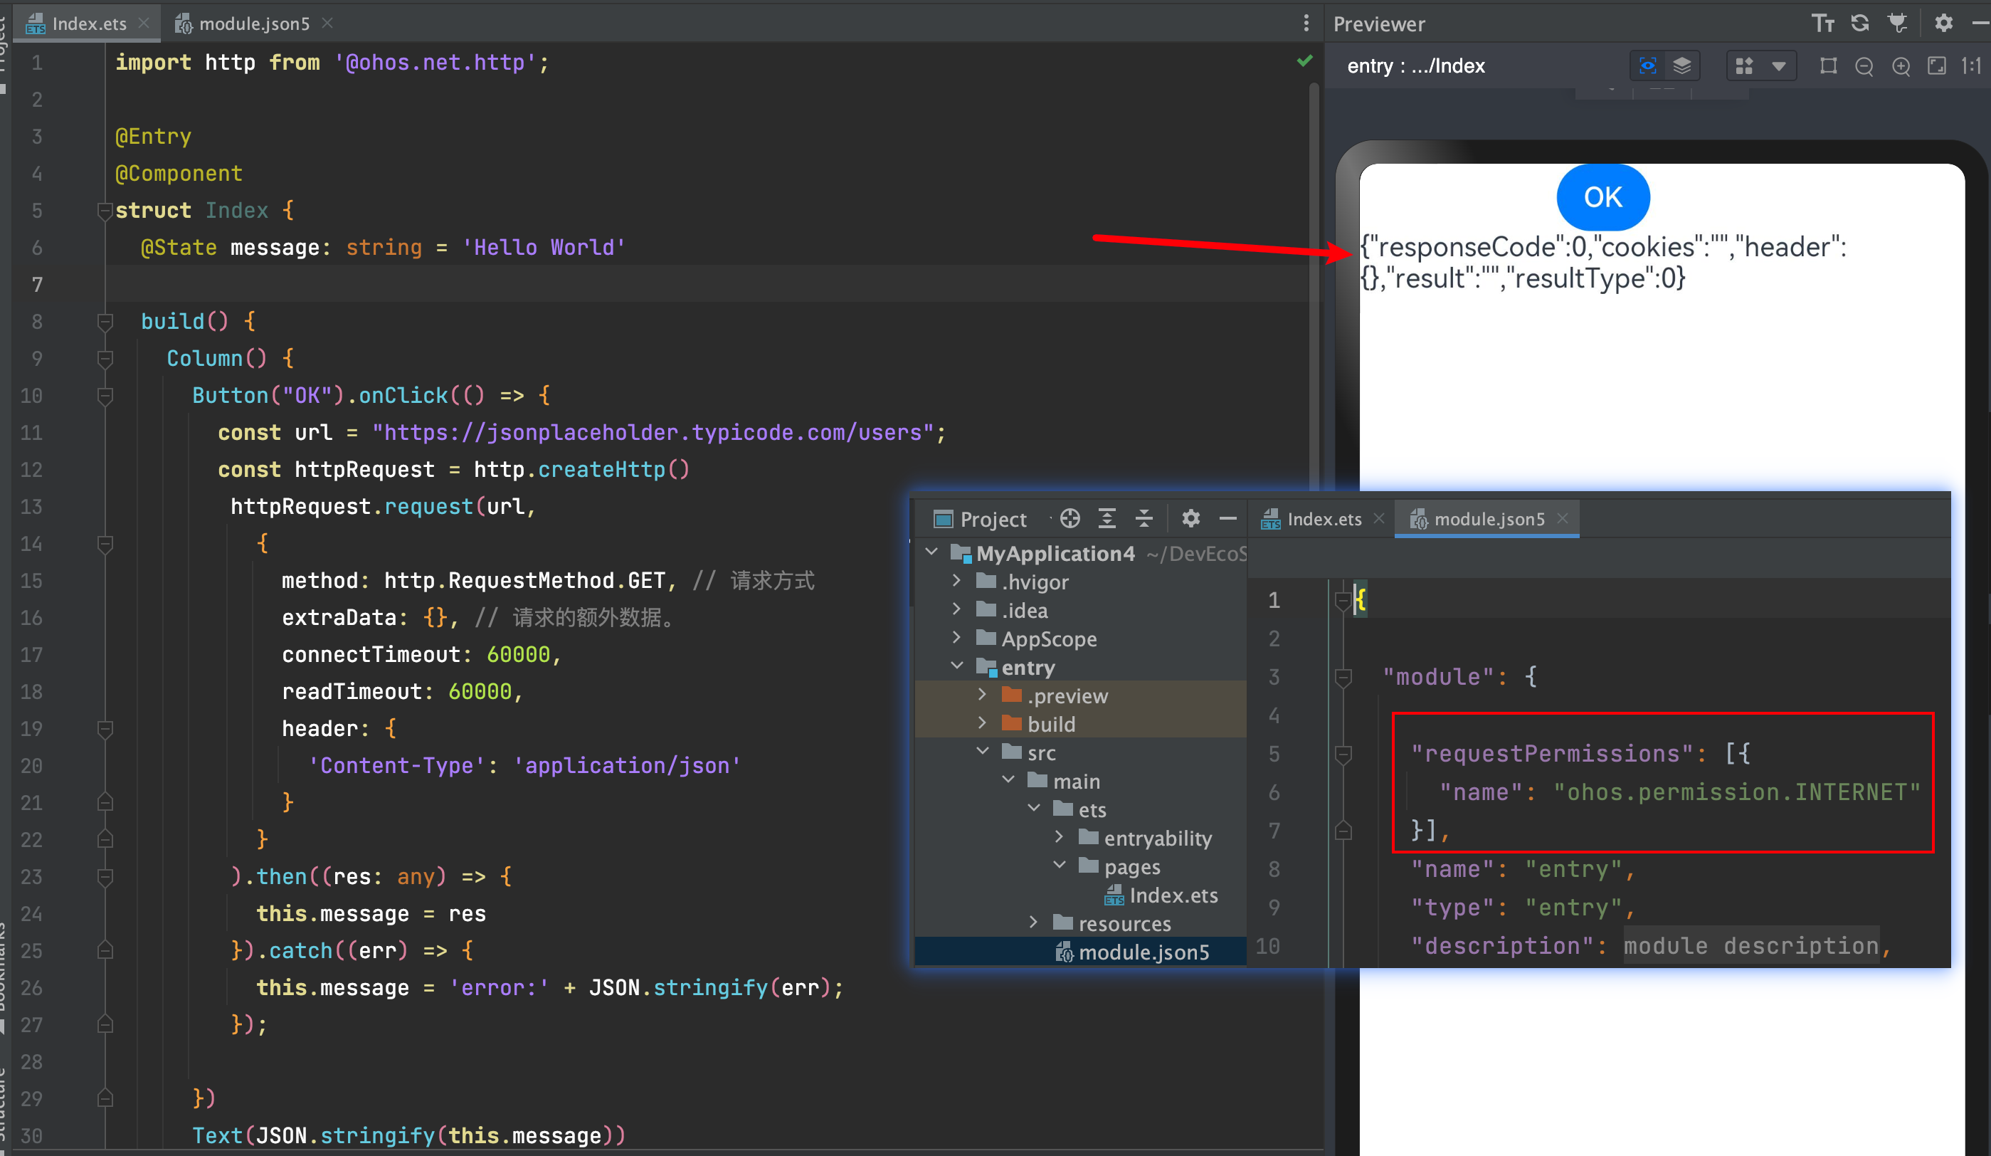Refresh the Previewer with reload icon
This screenshot has height=1156, width=1991.
(1861, 23)
